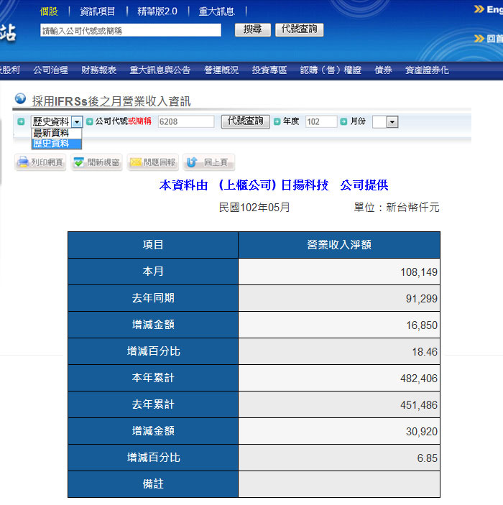Click the green arrow before 月份

click(x=343, y=122)
